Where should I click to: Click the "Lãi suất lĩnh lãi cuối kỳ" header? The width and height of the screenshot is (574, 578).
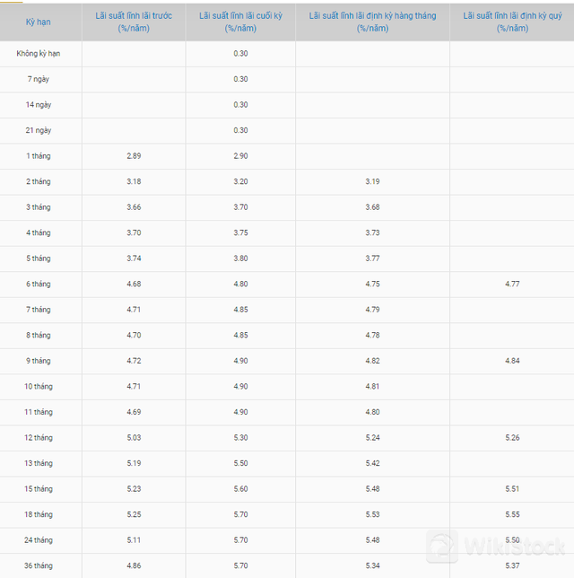tap(240, 22)
